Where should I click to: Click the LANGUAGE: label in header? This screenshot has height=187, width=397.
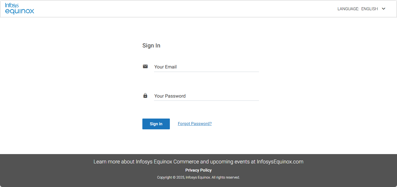348,9
